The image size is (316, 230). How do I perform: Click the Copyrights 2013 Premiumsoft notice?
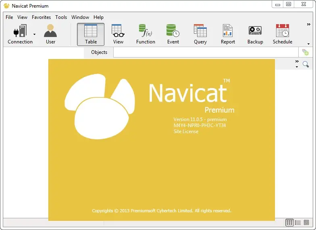(161, 211)
